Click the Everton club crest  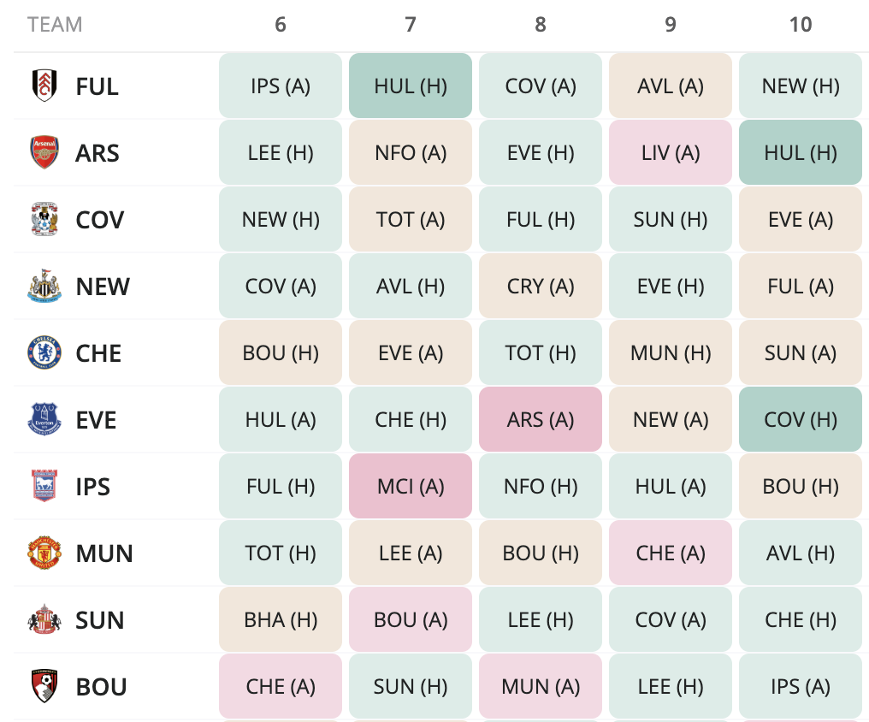pyautogui.click(x=44, y=419)
